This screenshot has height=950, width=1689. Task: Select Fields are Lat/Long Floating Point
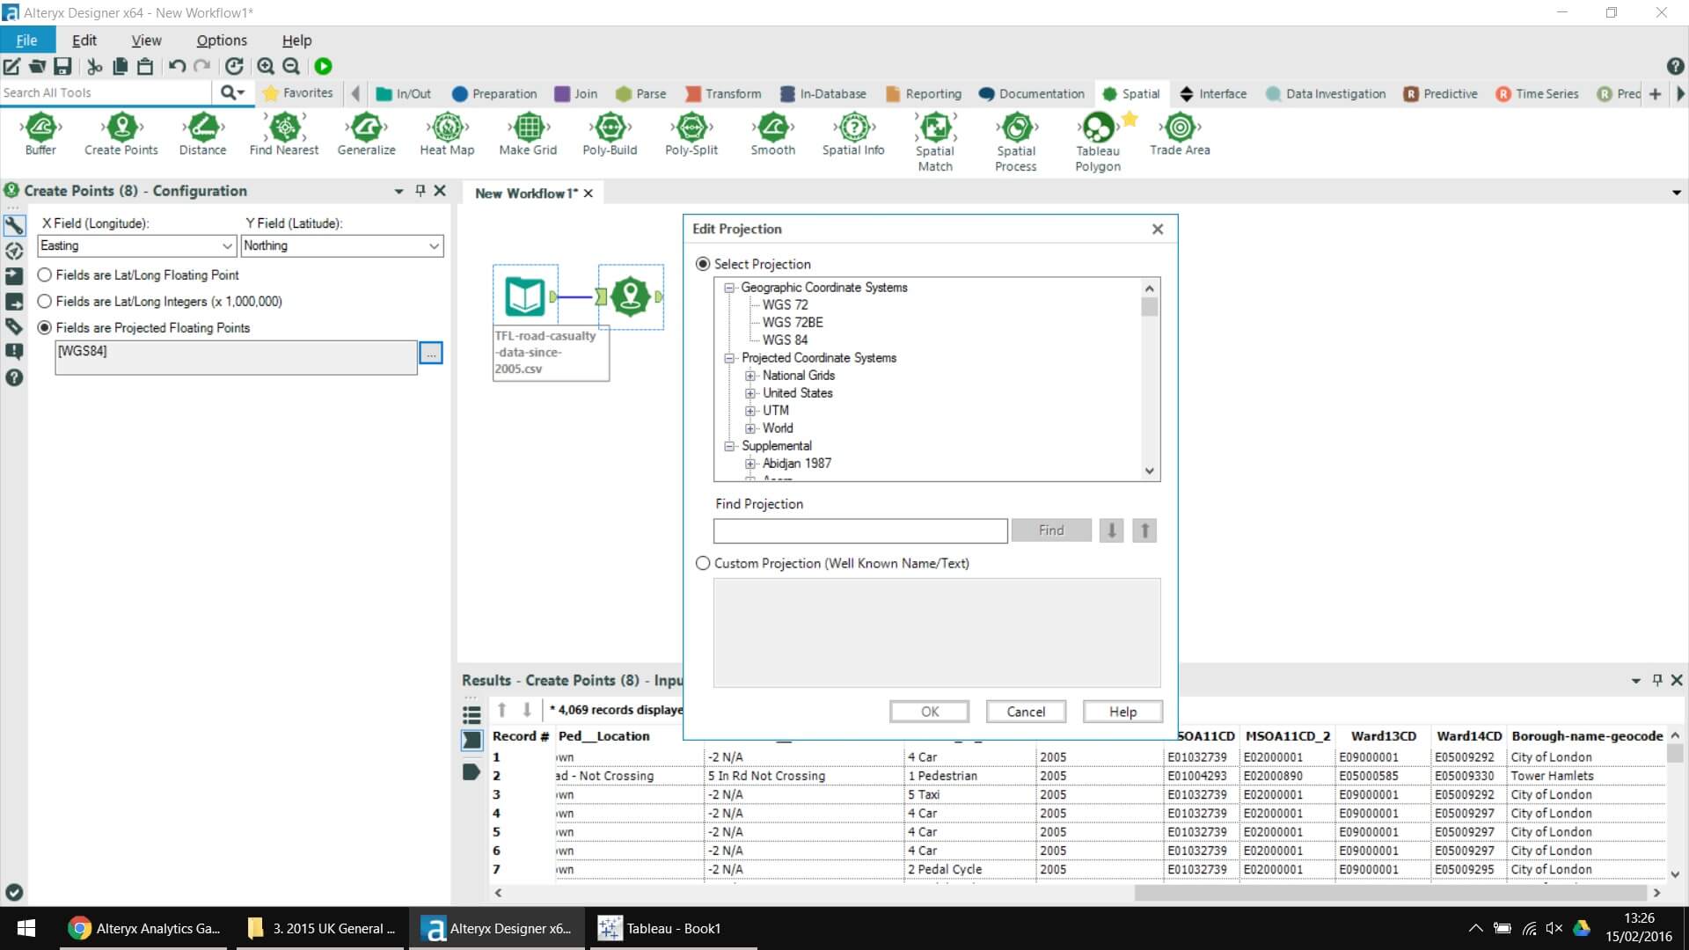coord(45,275)
